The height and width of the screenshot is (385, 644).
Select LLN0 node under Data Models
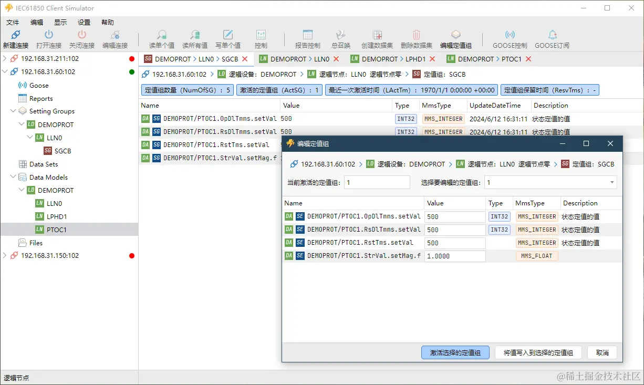click(x=54, y=203)
